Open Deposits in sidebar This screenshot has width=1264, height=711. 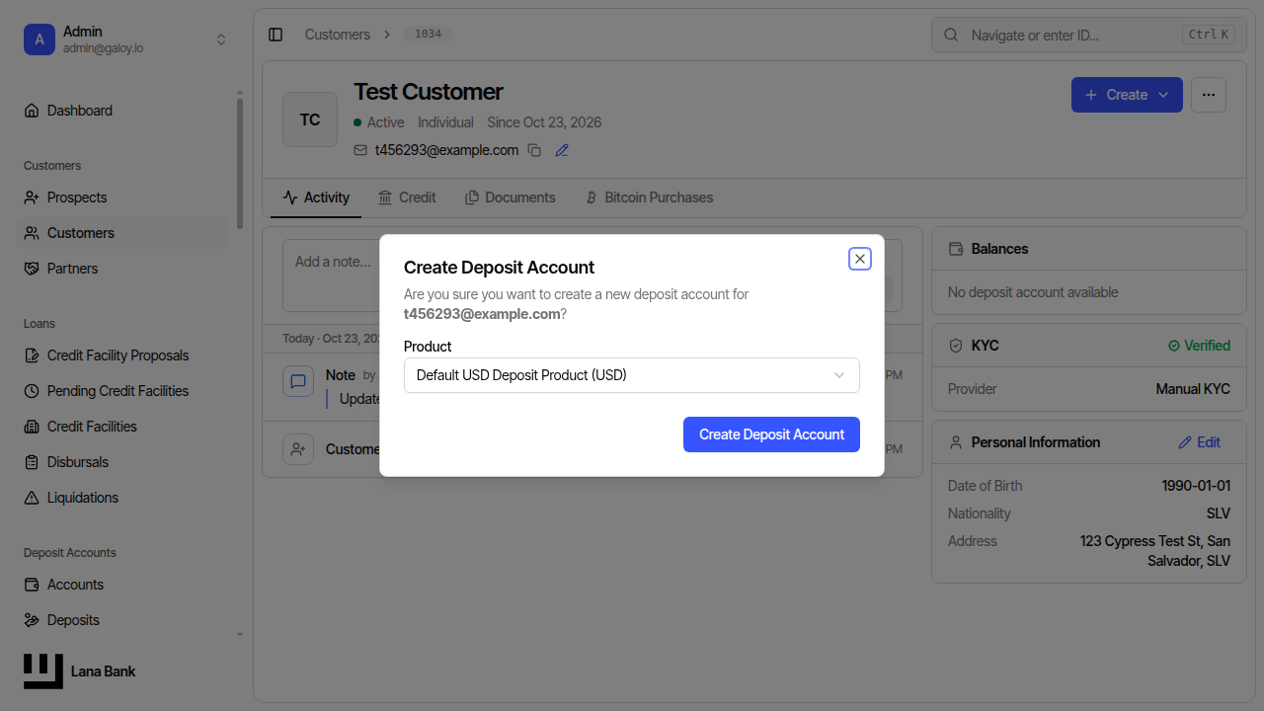pos(122,620)
